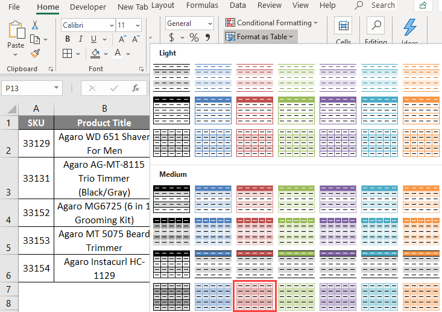Apply font color A icon
The image size is (442, 312).
coord(118,53)
